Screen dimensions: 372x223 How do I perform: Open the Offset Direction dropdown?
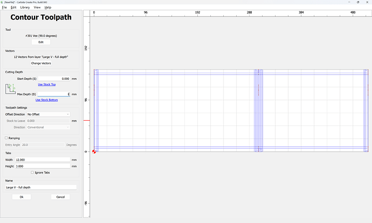pyautogui.click(x=48, y=114)
